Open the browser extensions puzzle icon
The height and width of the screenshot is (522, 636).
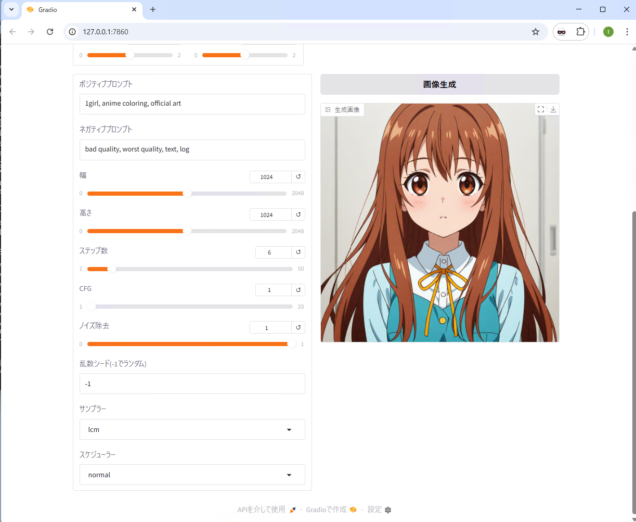(580, 32)
